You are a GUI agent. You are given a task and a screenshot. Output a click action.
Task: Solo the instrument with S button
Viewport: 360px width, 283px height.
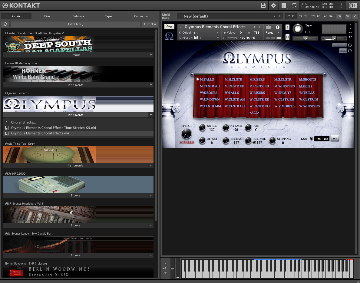pyautogui.click(x=287, y=28)
